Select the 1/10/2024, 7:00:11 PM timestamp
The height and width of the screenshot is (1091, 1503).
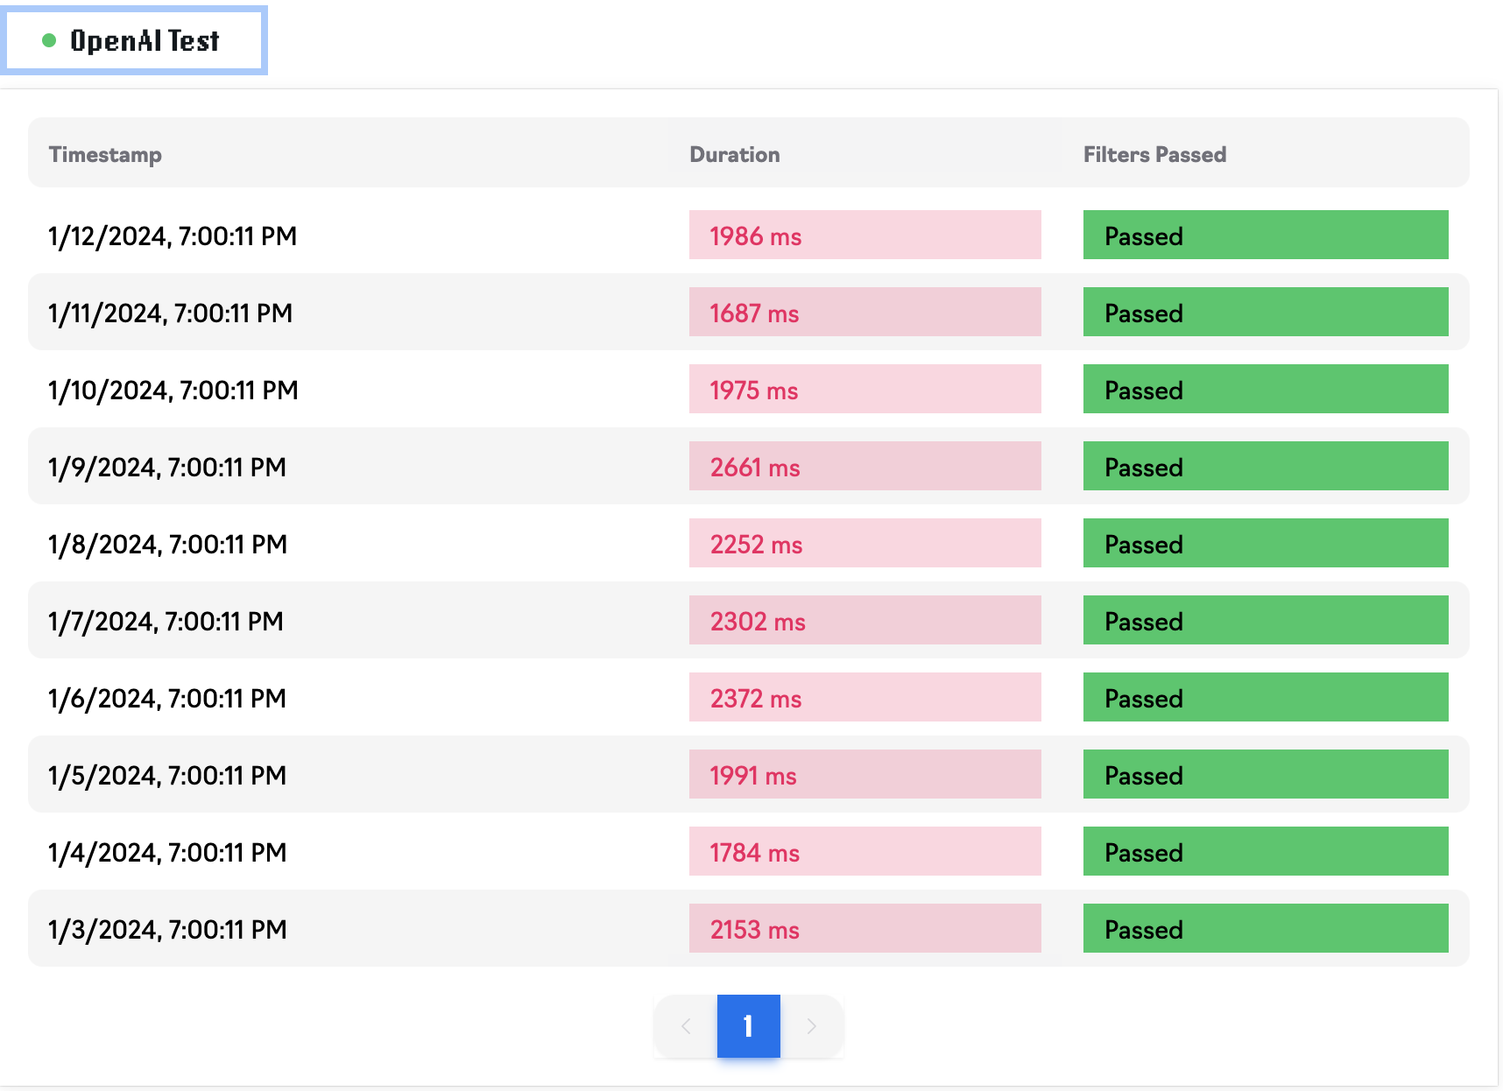tap(173, 391)
